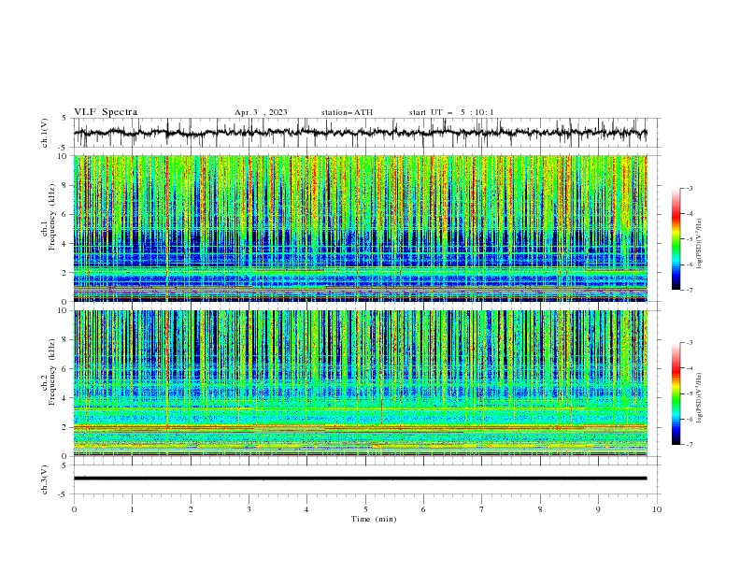Click the "10" tick label on the Time axis
This screenshot has width=740, height=572.
657,509
